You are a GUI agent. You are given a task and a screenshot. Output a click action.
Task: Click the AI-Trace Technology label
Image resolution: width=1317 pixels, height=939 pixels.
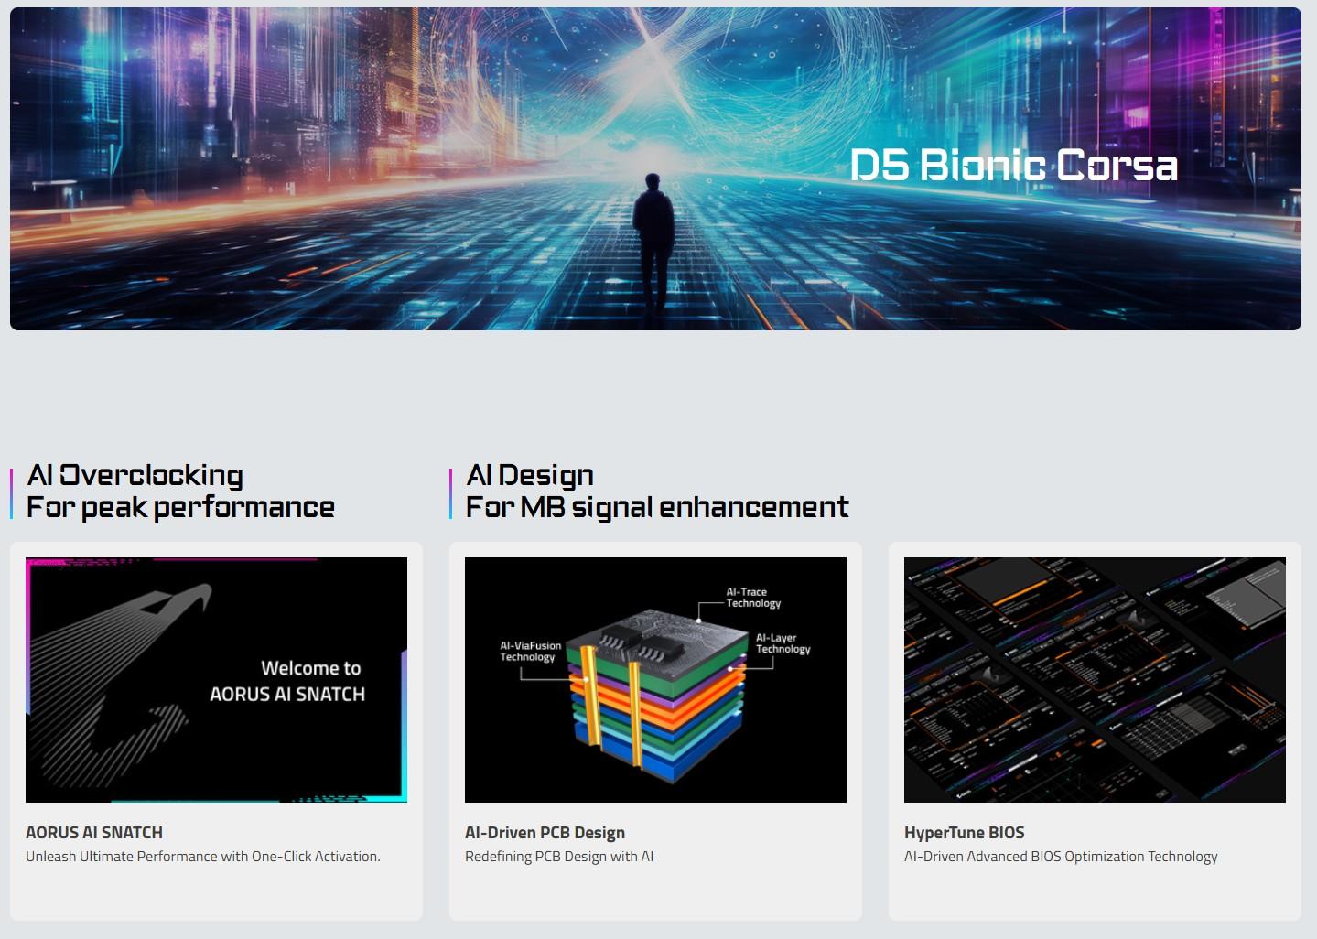pos(753,598)
